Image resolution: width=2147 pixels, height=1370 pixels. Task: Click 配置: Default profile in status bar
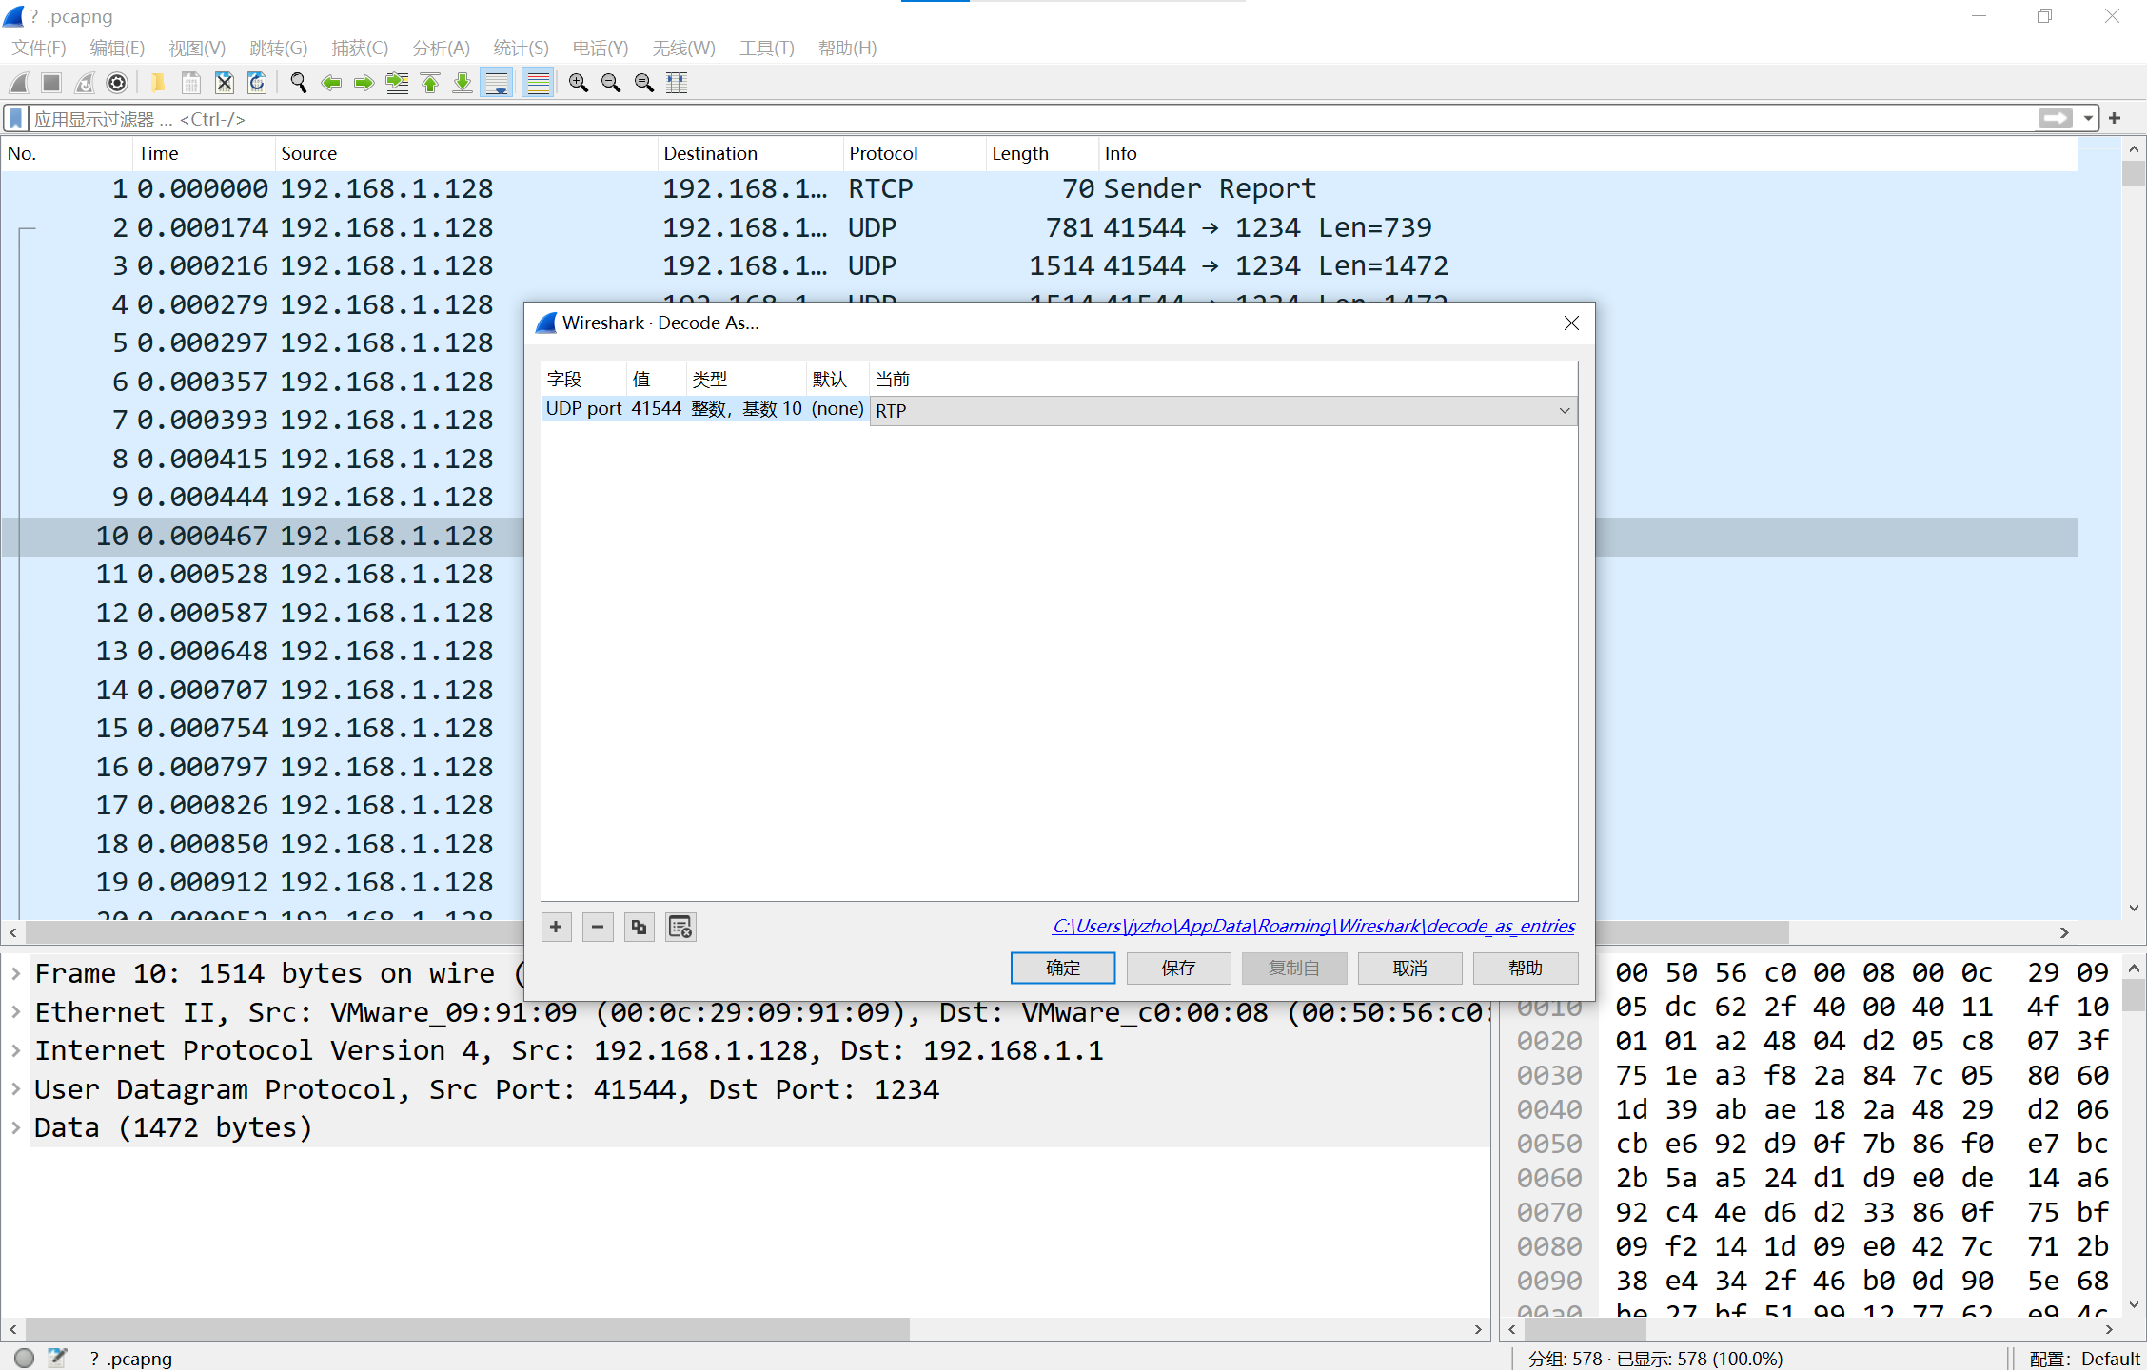click(2084, 1359)
